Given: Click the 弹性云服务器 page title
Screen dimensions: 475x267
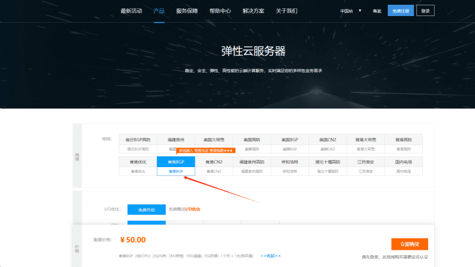Looking at the screenshot, I should pos(254,51).
